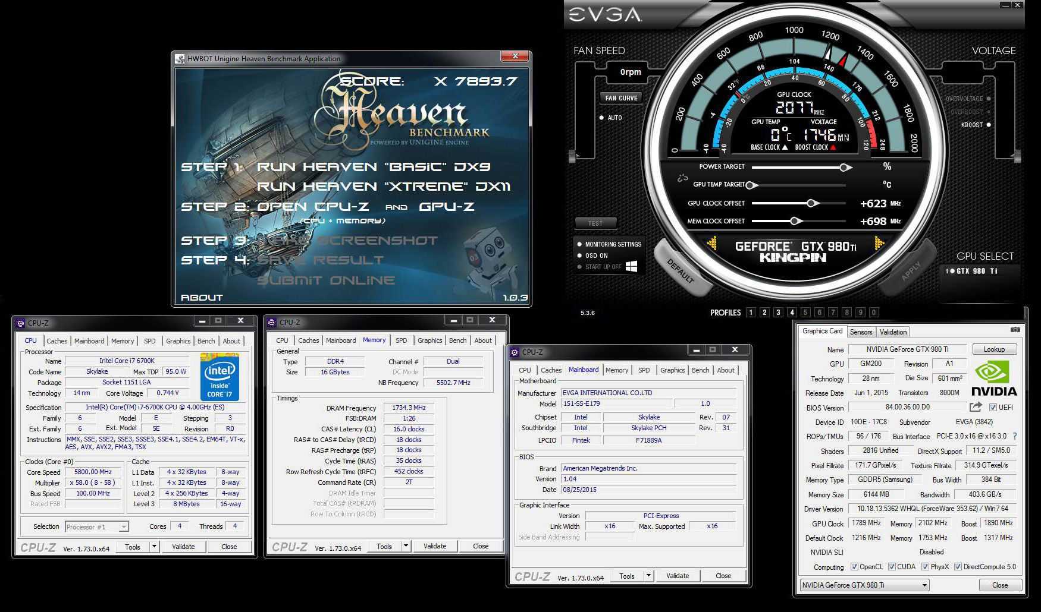Toggle the DirectCompute 5.0 checkbox

958,567
